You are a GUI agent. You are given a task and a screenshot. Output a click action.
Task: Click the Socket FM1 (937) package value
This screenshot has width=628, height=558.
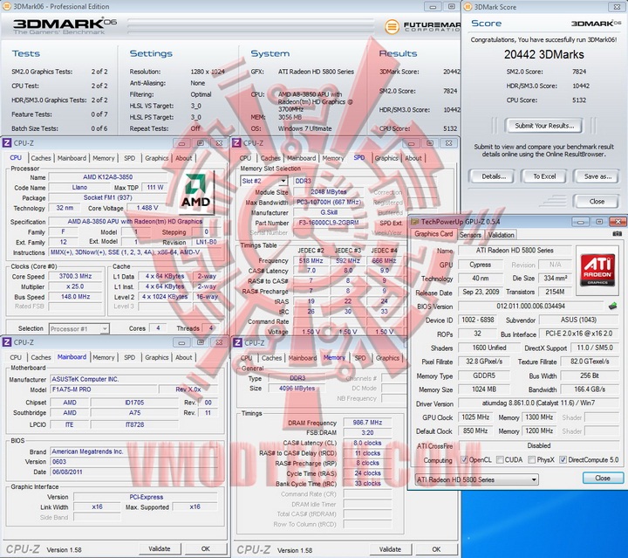pos(108,197)
